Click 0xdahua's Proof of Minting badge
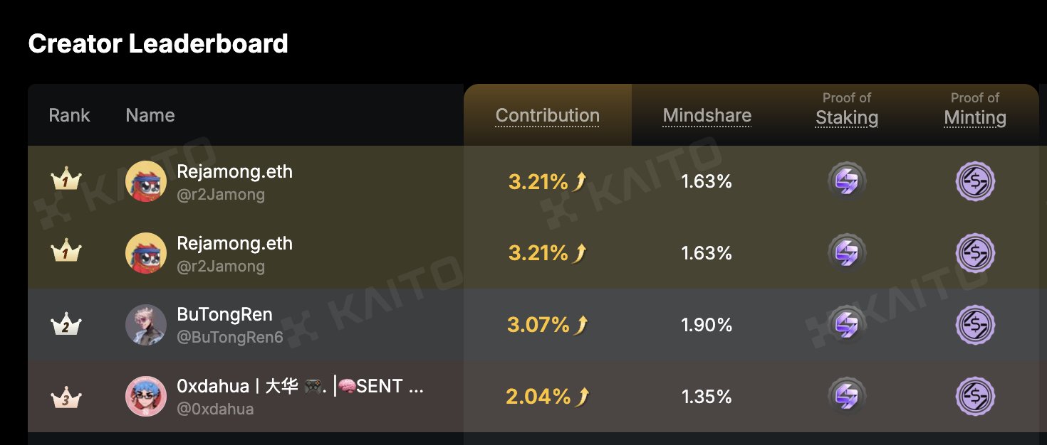The image size is (1047, 445). 974,397
